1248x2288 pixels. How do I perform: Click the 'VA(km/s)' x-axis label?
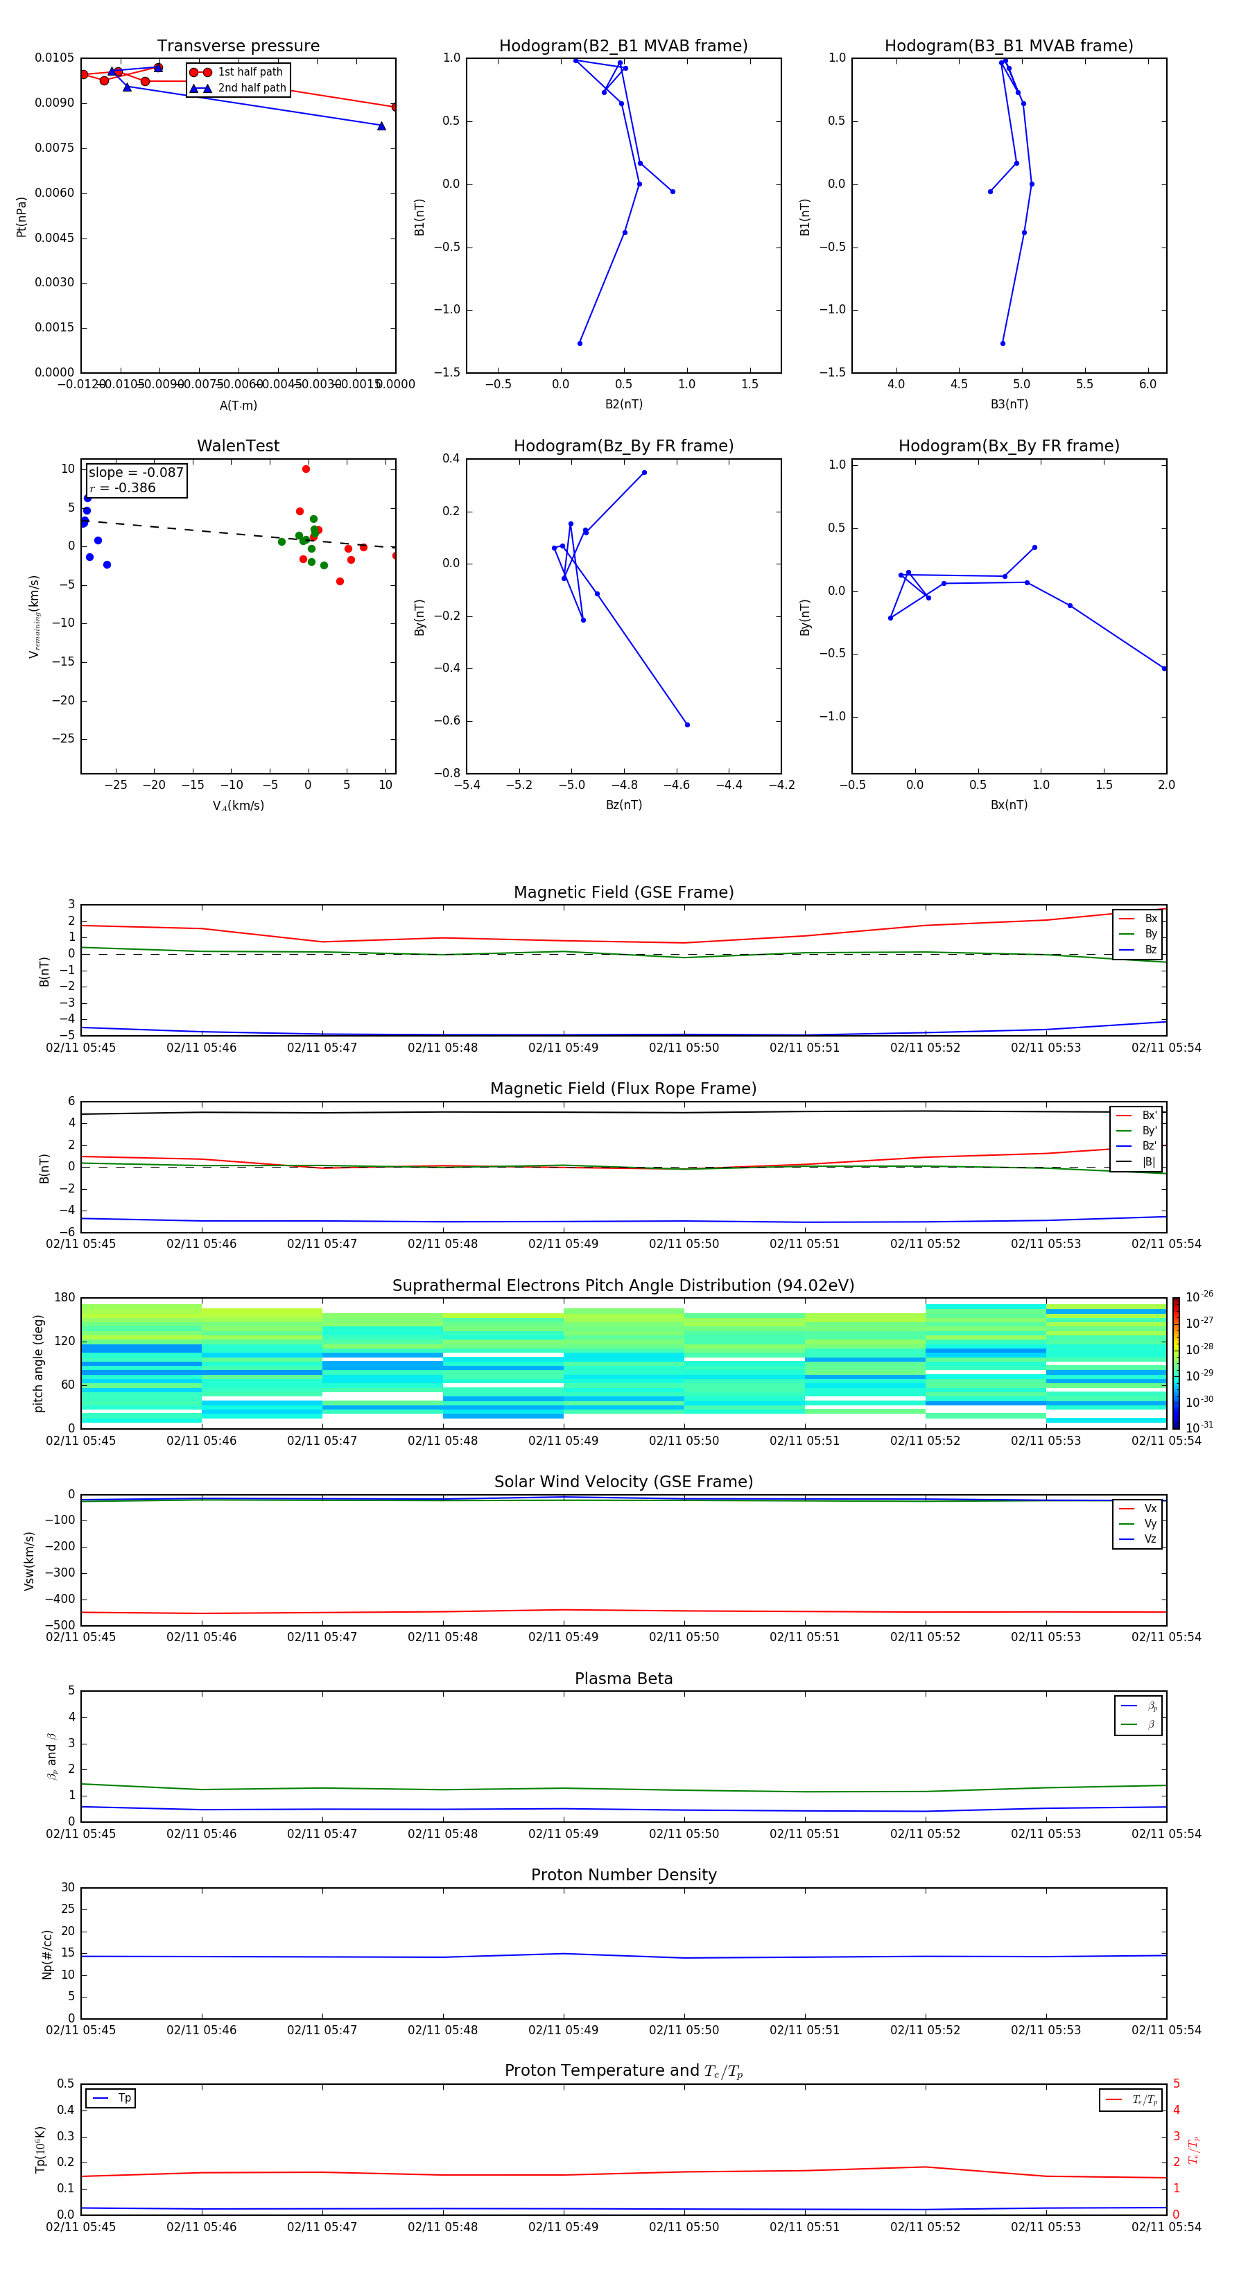(x=238, y=806)
